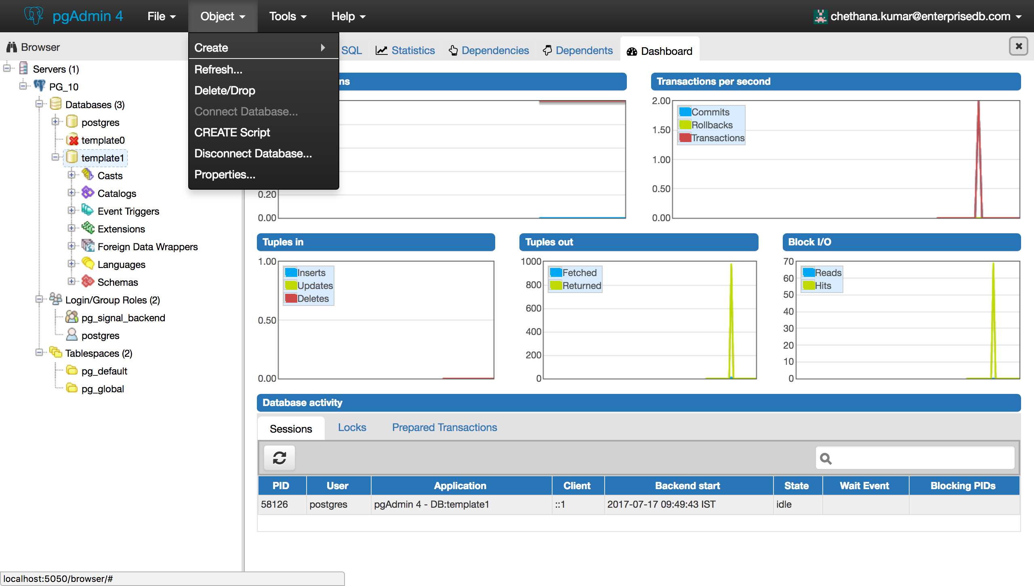This screenshot has height=586, width=1034.
Task: Click the Catalogs icon in tree
Action: tap(88, 193)
